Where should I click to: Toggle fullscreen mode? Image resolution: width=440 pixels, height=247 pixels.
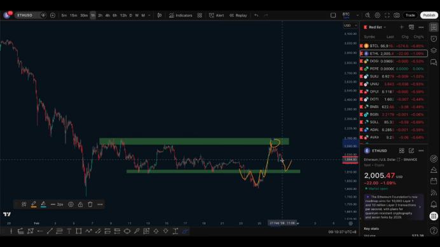387,15
